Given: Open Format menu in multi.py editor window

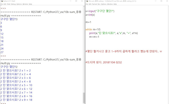Looking at the screenshot, I should click(x=95, y=4).
